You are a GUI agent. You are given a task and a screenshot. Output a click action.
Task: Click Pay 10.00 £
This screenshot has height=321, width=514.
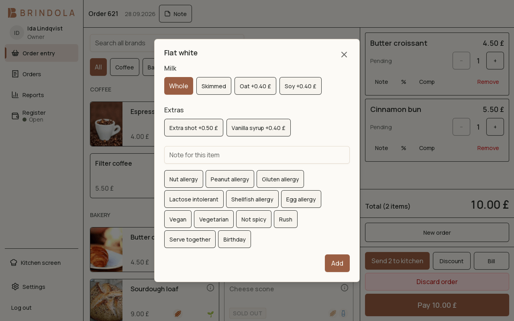437,305
